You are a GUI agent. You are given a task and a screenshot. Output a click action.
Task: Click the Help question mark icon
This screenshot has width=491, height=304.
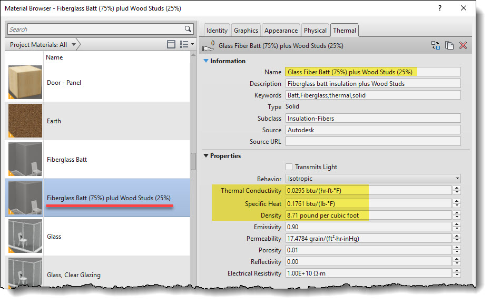coord(440,8)
